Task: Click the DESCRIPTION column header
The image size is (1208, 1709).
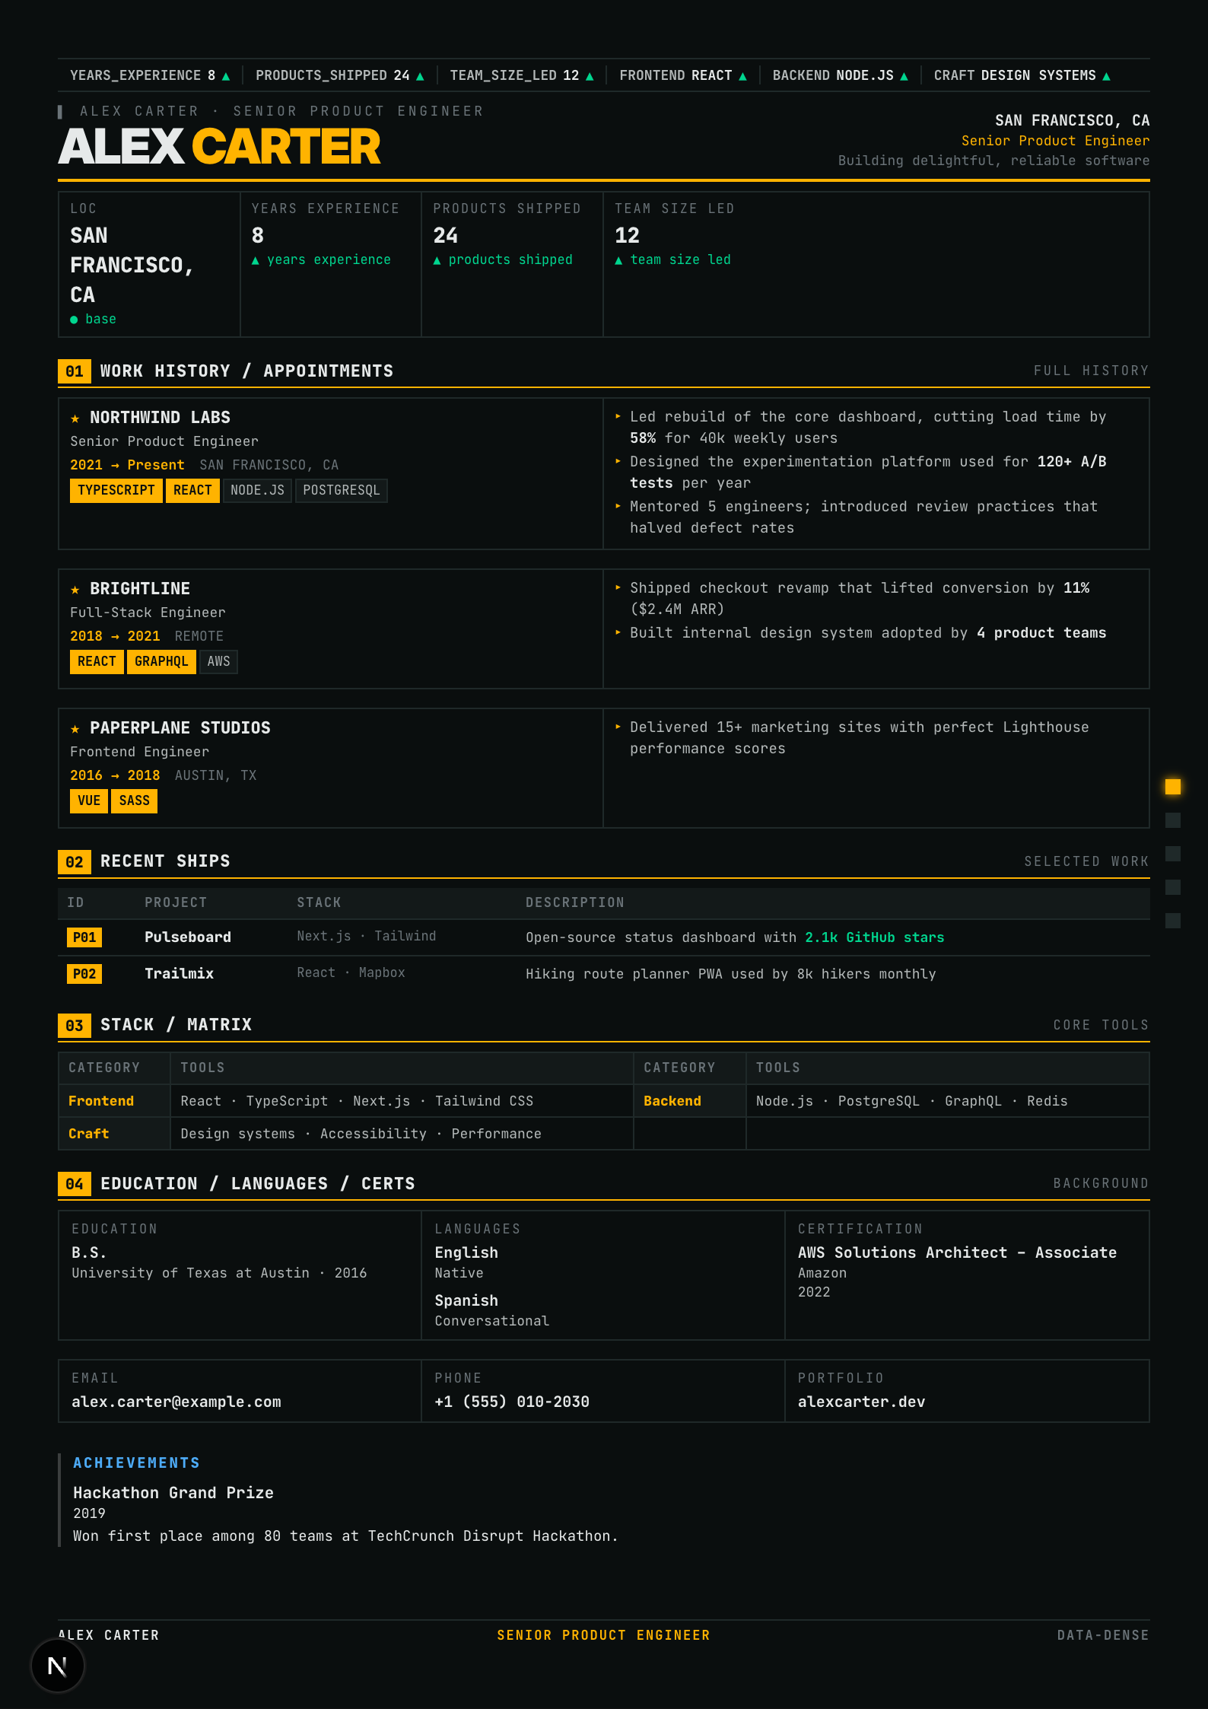Action: click(x=575, y=902)
